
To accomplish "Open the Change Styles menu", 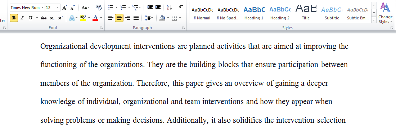I will point(386,13).
